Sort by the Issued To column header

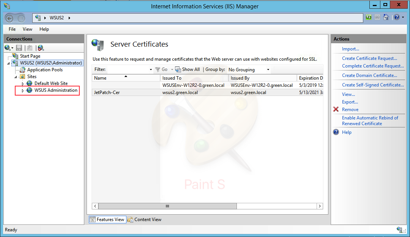pyautogui.click(x=194, y=78)
